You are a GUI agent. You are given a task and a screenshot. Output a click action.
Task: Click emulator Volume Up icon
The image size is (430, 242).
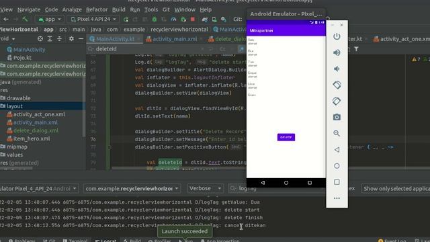pyautogui.click(x=337, y=52)
